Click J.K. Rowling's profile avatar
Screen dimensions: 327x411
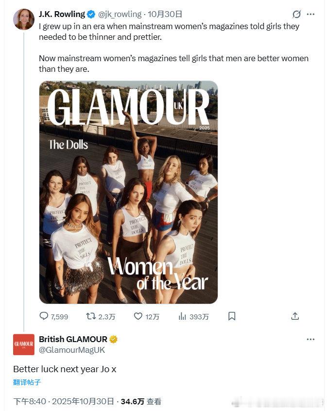(24, 19)
